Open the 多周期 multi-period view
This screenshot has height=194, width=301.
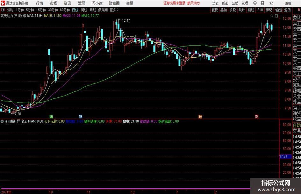point(103,10)
